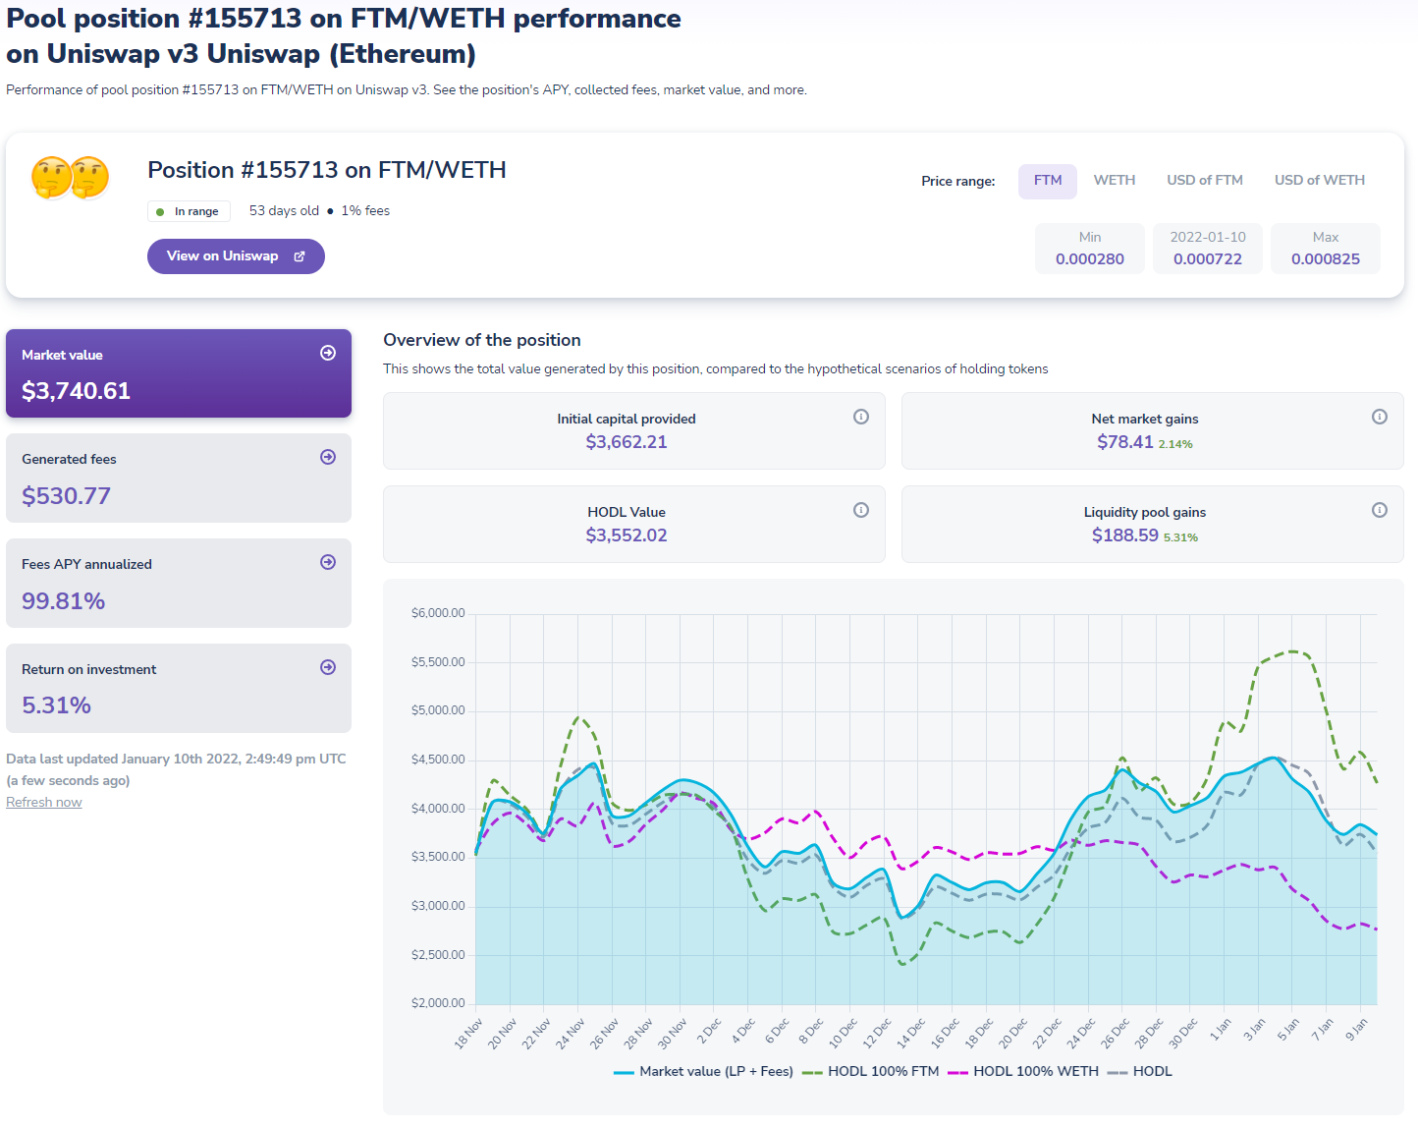The width and height of the screenshot is (1418, 1127).
Task: Click the $6,000.00 y-axis label
Action: click(438, 613)
